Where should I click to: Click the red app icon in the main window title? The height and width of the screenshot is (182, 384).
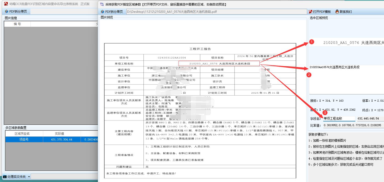coord(6,4)
